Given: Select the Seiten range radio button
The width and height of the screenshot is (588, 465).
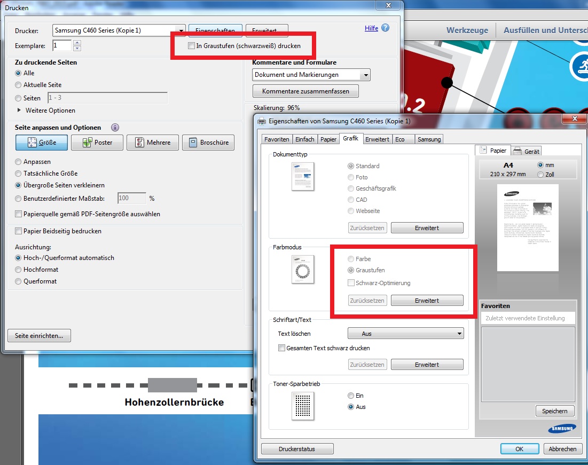Looking at the screenshot, I should click(x=18, y=98).
